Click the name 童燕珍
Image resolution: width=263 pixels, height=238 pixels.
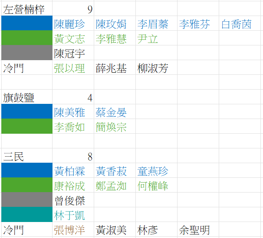[x=153, y=171]
